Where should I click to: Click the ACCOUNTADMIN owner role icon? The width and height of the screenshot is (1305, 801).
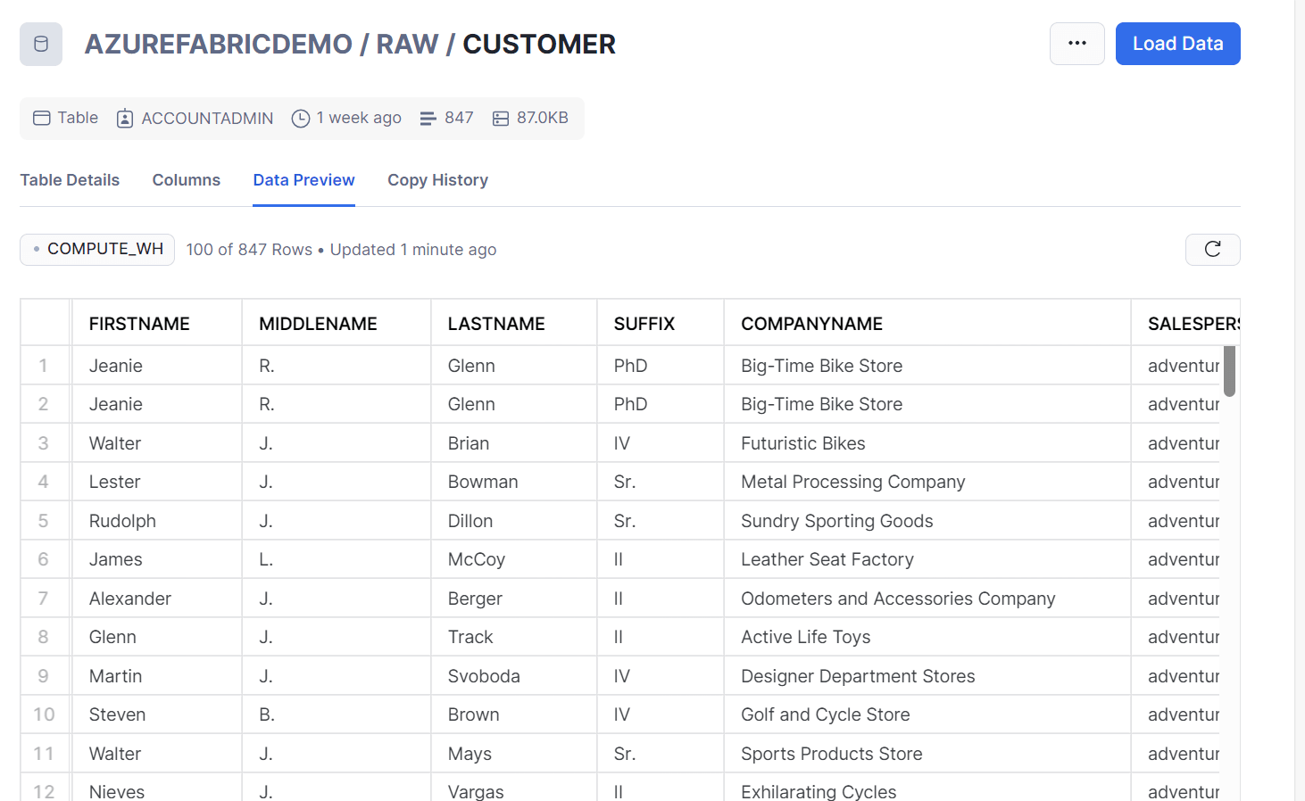(125, 119)
